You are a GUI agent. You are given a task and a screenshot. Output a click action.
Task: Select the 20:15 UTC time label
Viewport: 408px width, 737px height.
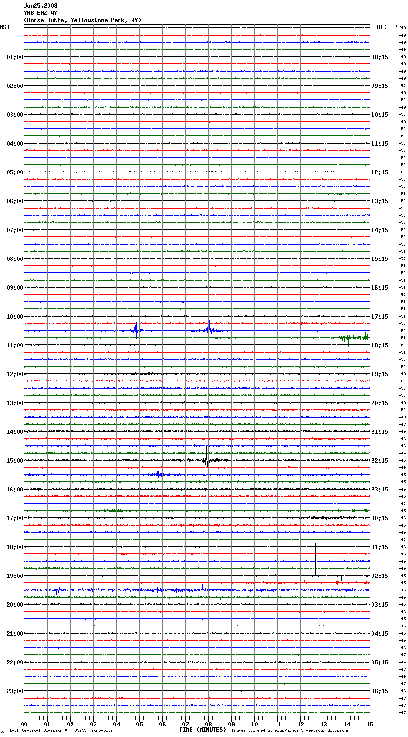tap(380, 403)
